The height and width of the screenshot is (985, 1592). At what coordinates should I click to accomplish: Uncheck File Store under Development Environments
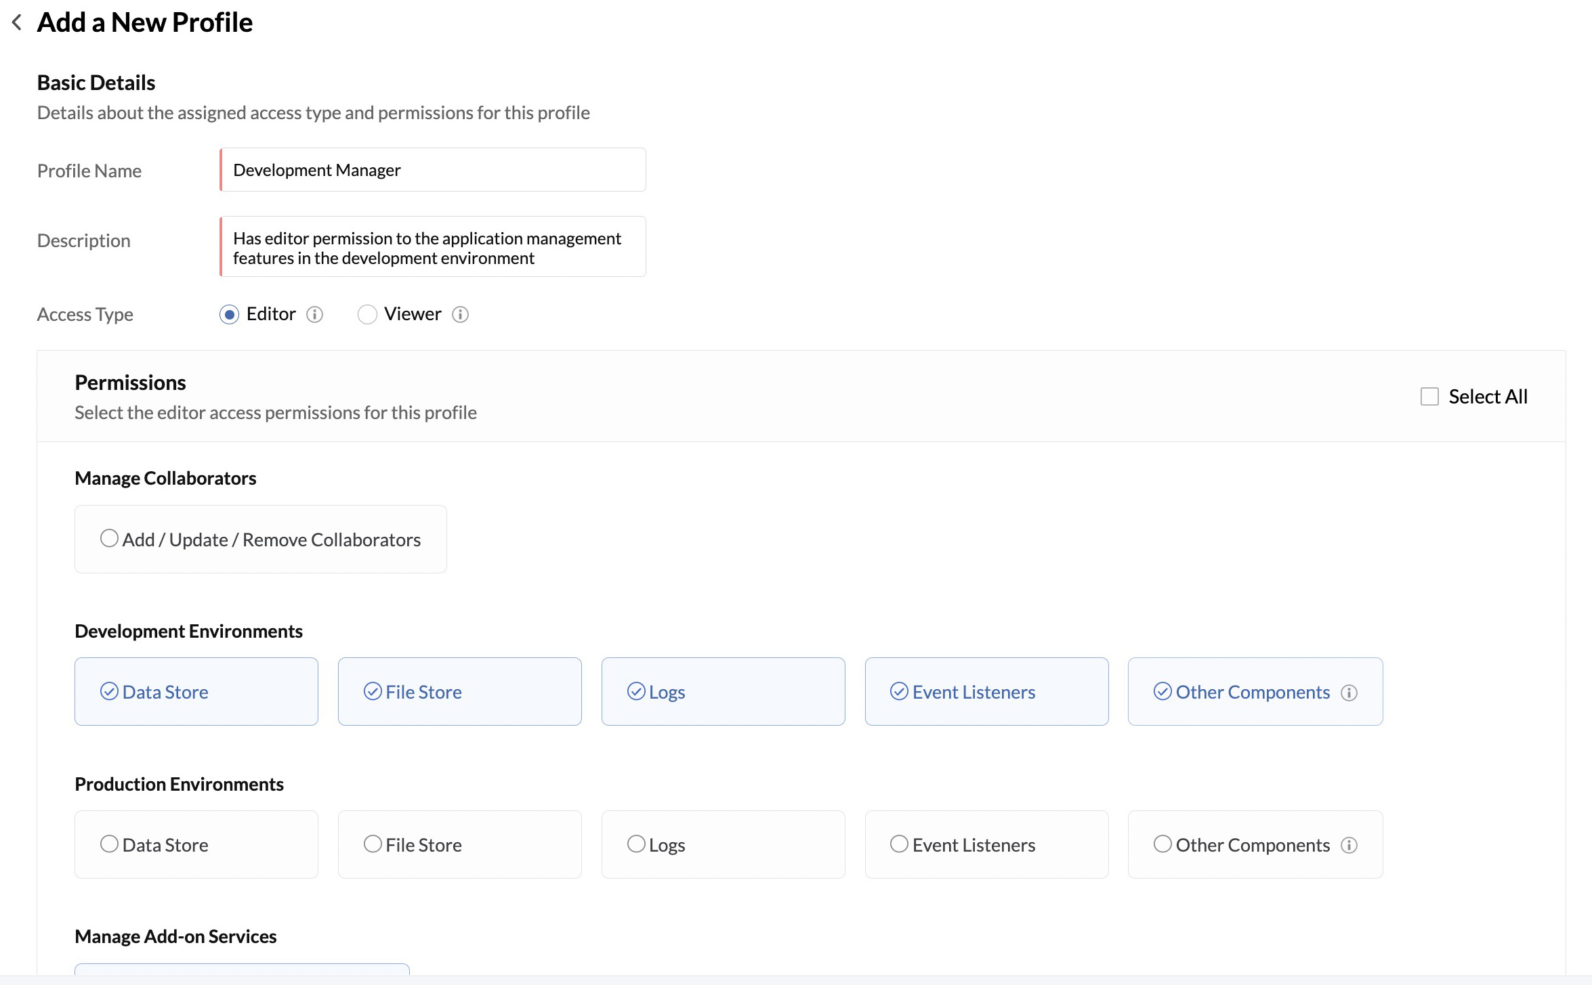pyautogui.click(x=373, y=692)
